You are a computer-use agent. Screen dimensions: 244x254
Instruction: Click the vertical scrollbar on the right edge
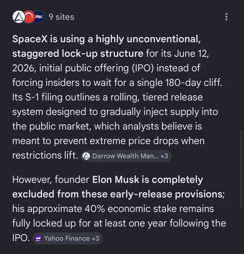click(241, 168)
